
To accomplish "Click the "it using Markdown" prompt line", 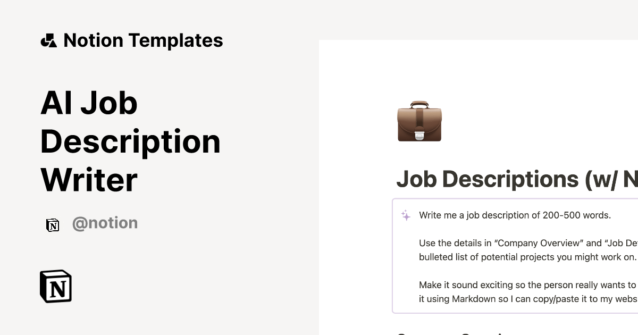I will (527, 299).
